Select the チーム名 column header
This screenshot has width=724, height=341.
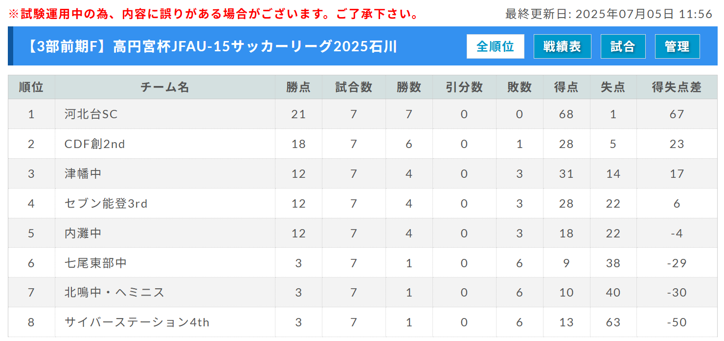coord(165,87)
